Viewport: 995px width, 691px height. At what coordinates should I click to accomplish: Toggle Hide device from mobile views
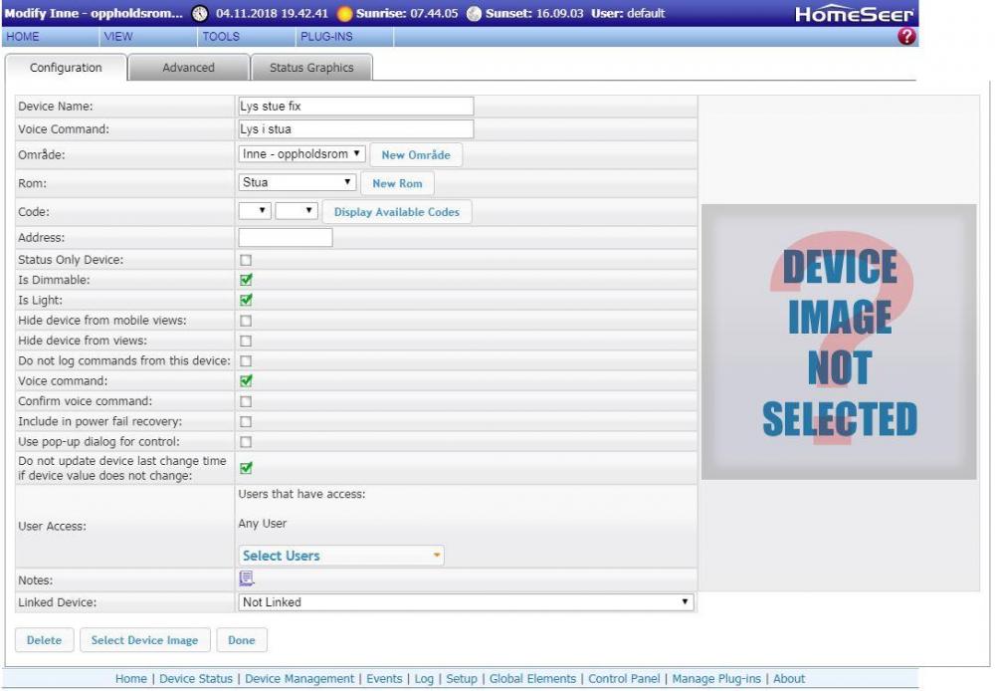tap(246, 321)
